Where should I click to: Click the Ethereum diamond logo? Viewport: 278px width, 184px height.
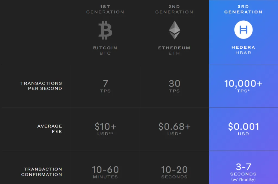(174, 30)
